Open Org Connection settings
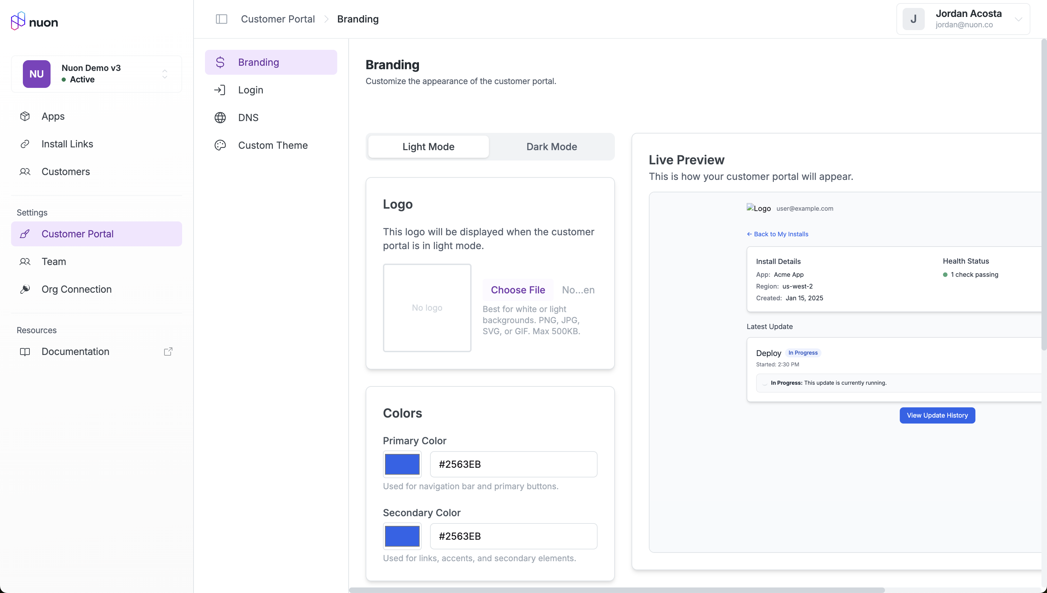Viewport: 1047px width, 593px height. (76, 289)
